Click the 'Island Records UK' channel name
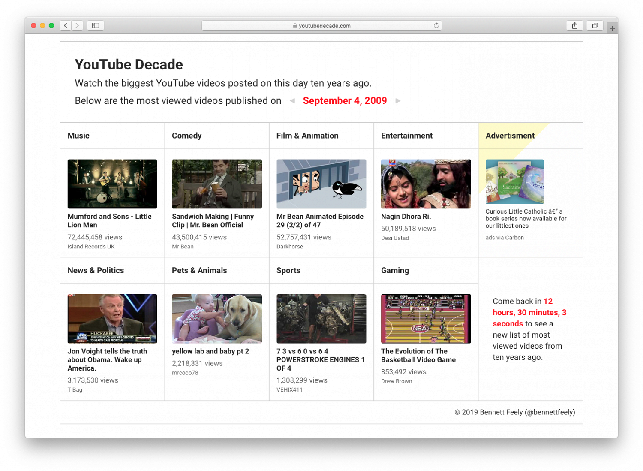This screenshot has height=471, width=643. tap(91, 247)
